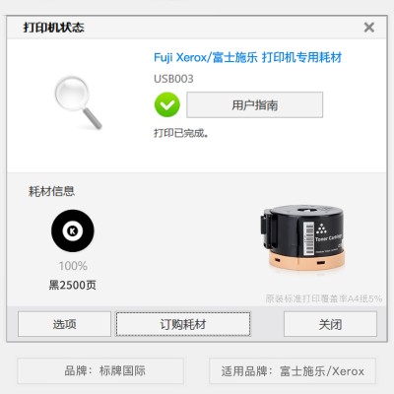The image size is (394, 394).
Task: Click the Fuji Xerox consumables title link
Action: tap(248, 57)
